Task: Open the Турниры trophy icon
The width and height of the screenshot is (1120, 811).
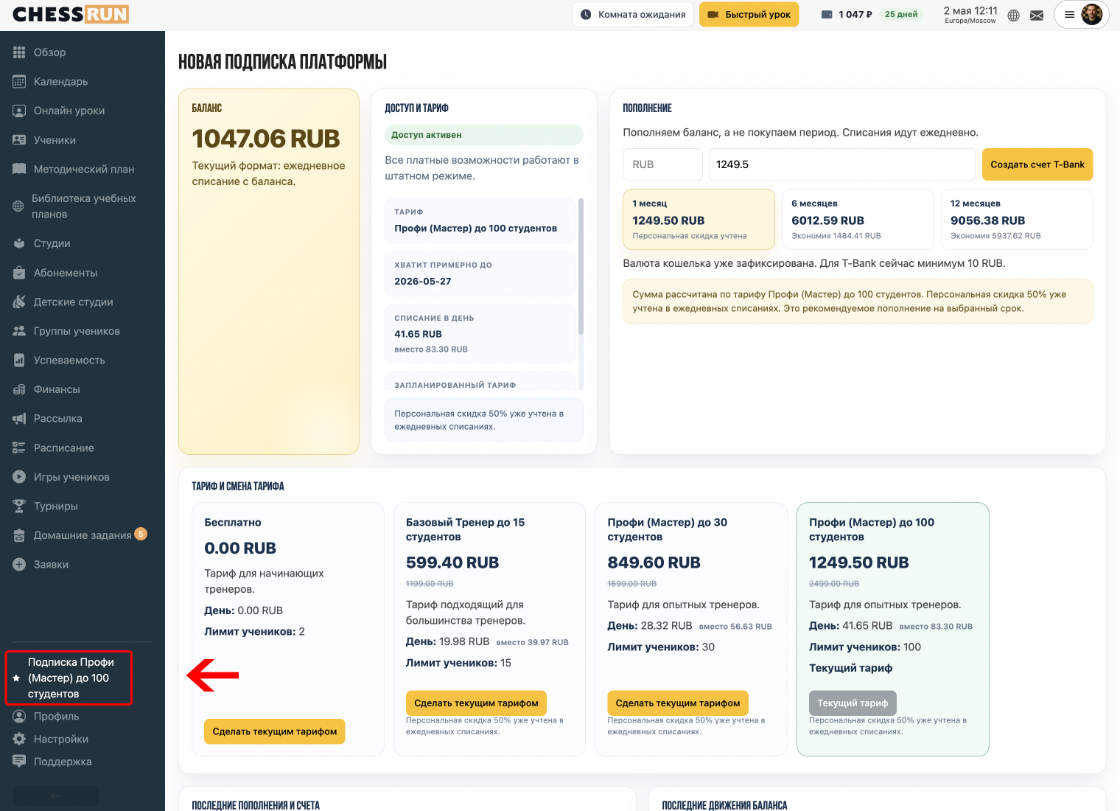Action: [x=19, y=507]
